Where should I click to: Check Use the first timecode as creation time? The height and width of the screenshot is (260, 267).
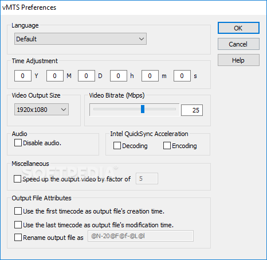pyautogui.click(x=18, y=211)
